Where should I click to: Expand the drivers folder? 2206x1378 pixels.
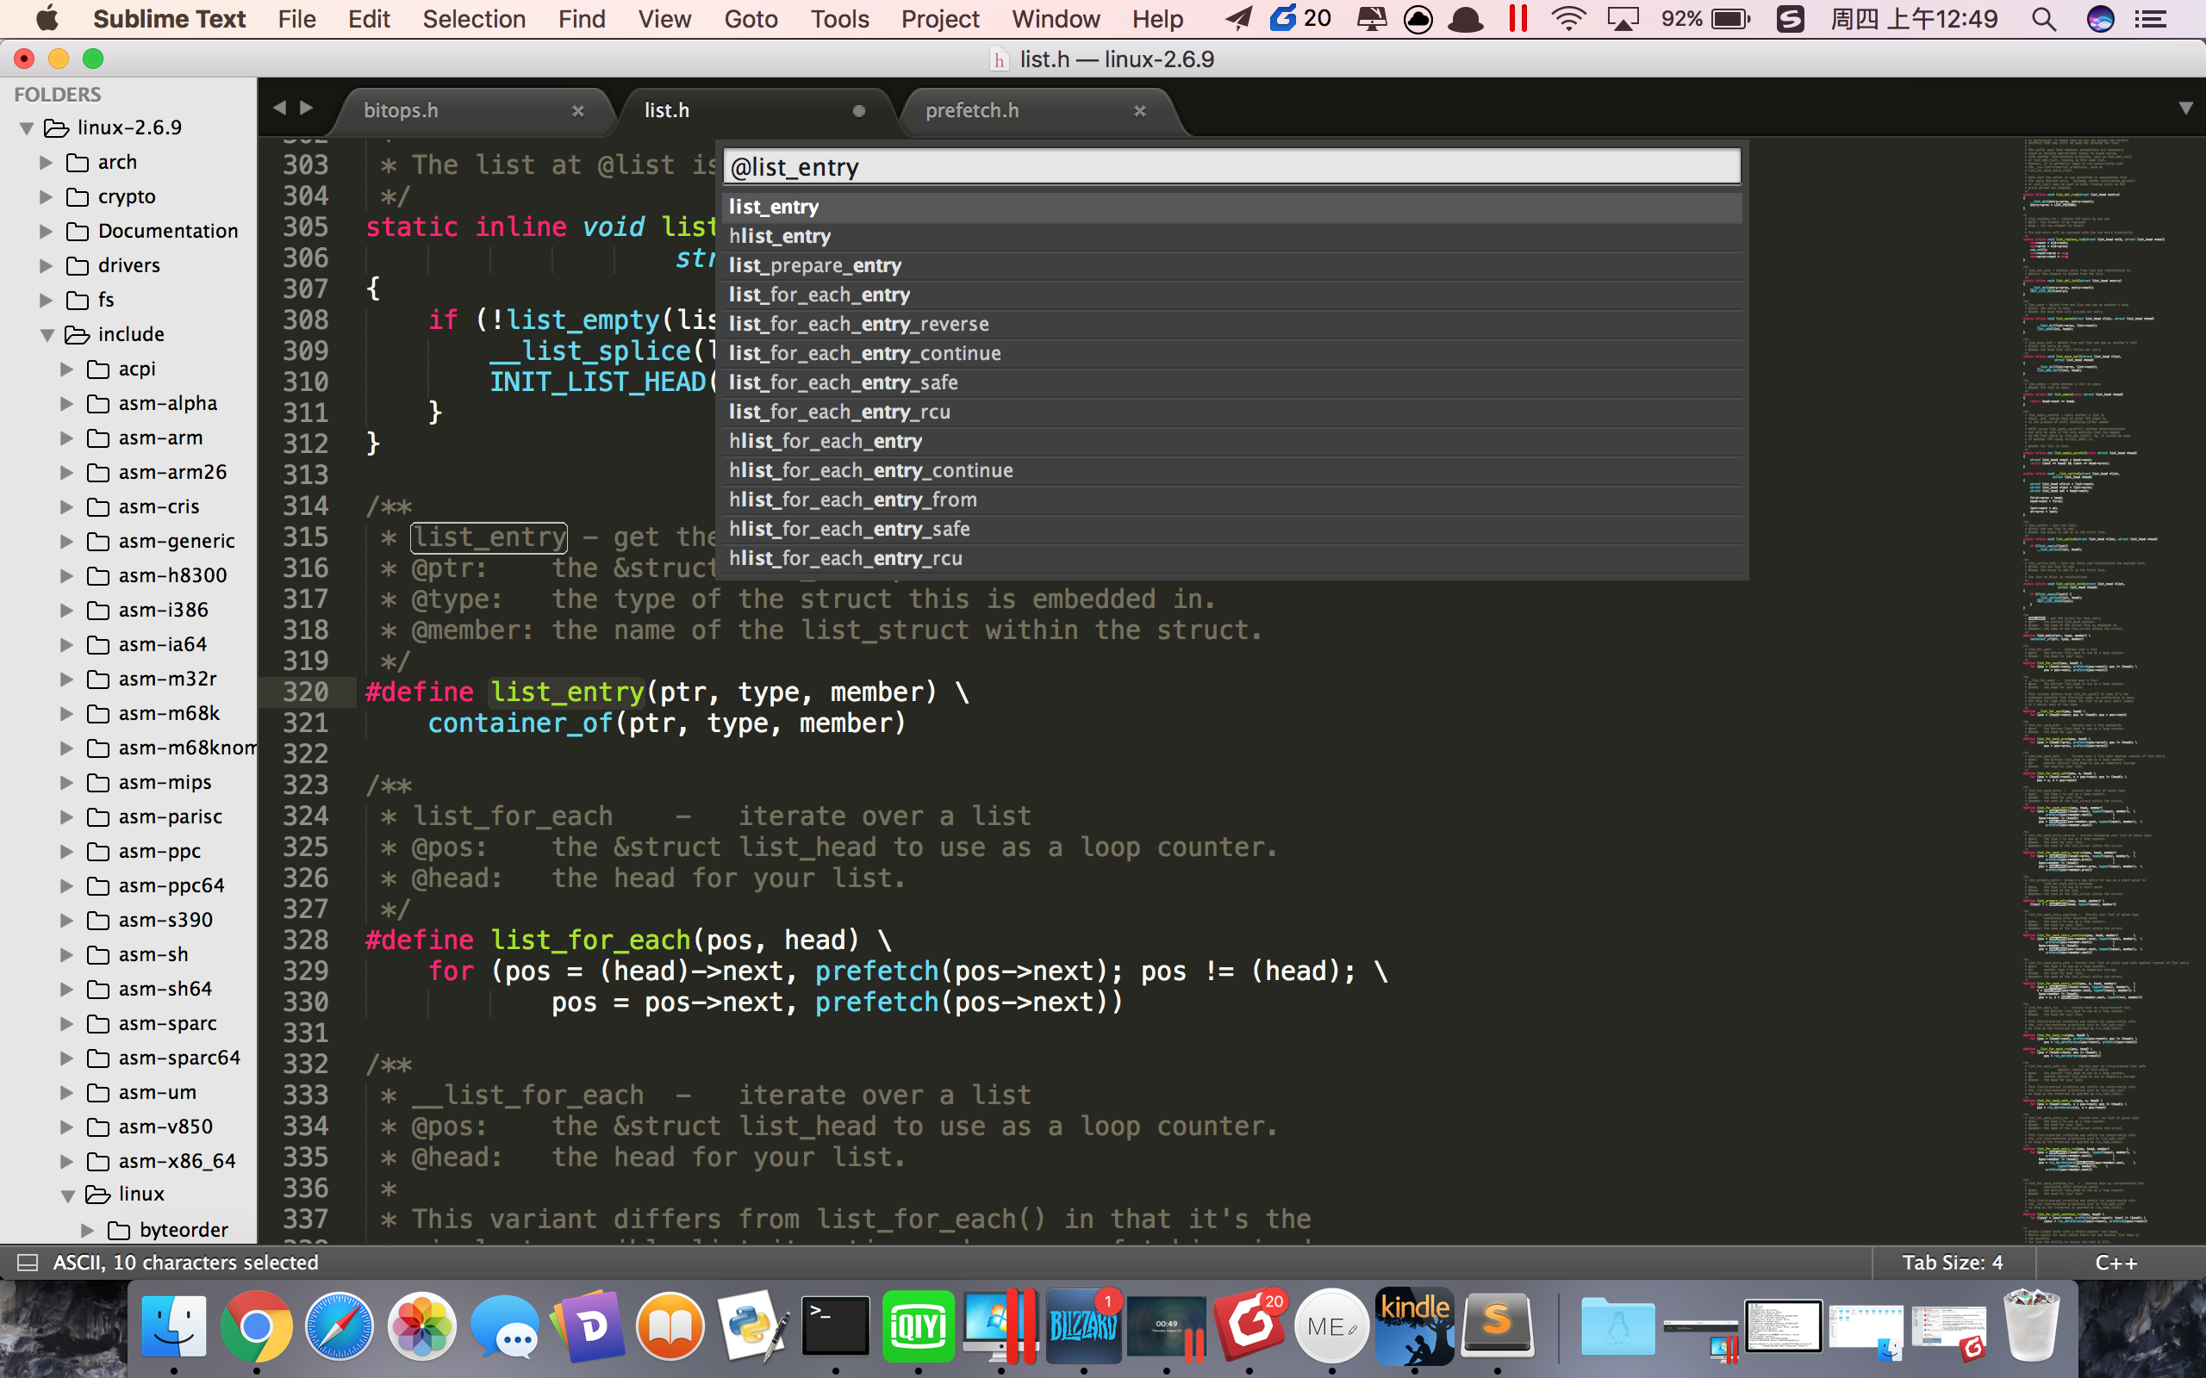46,266
